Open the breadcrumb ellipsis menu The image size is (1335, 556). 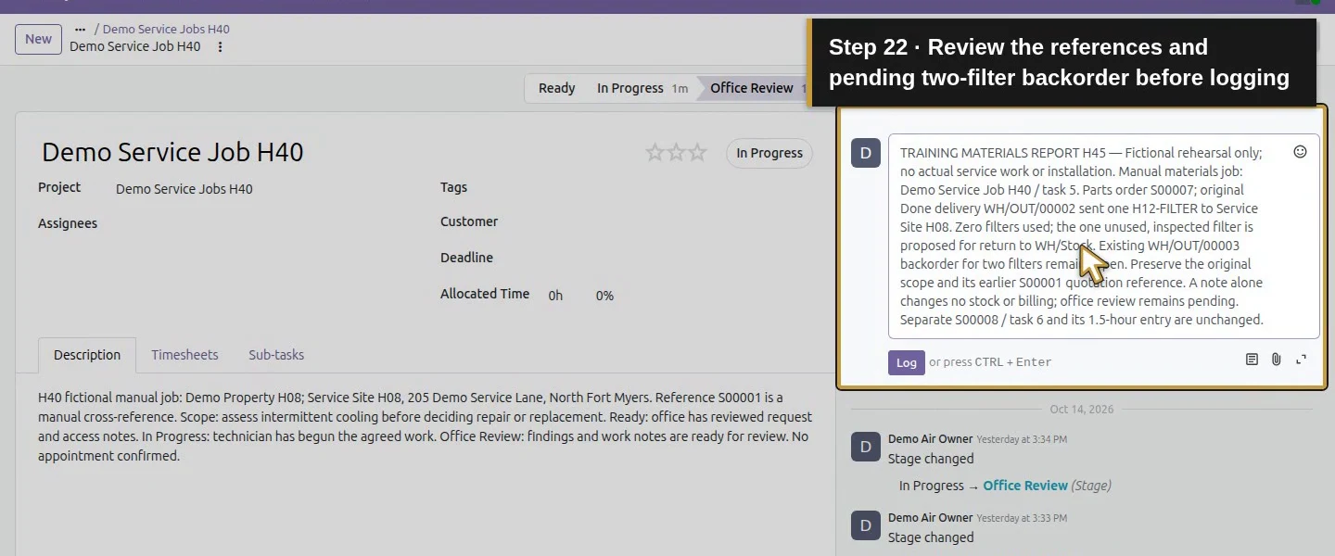[x=80, y=30]
